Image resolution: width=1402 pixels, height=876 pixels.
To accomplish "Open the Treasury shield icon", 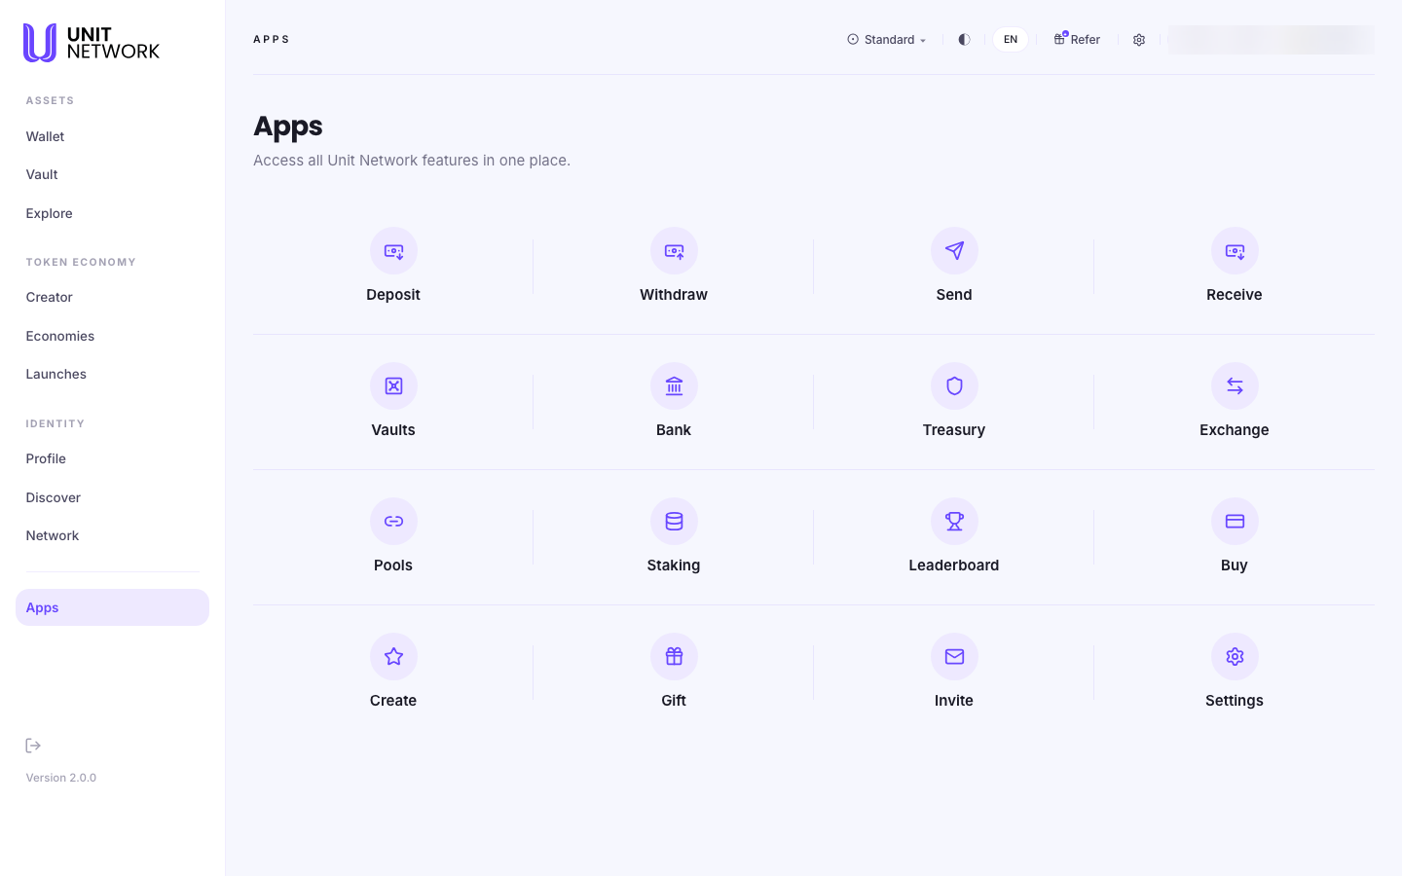I will (954, 386).
